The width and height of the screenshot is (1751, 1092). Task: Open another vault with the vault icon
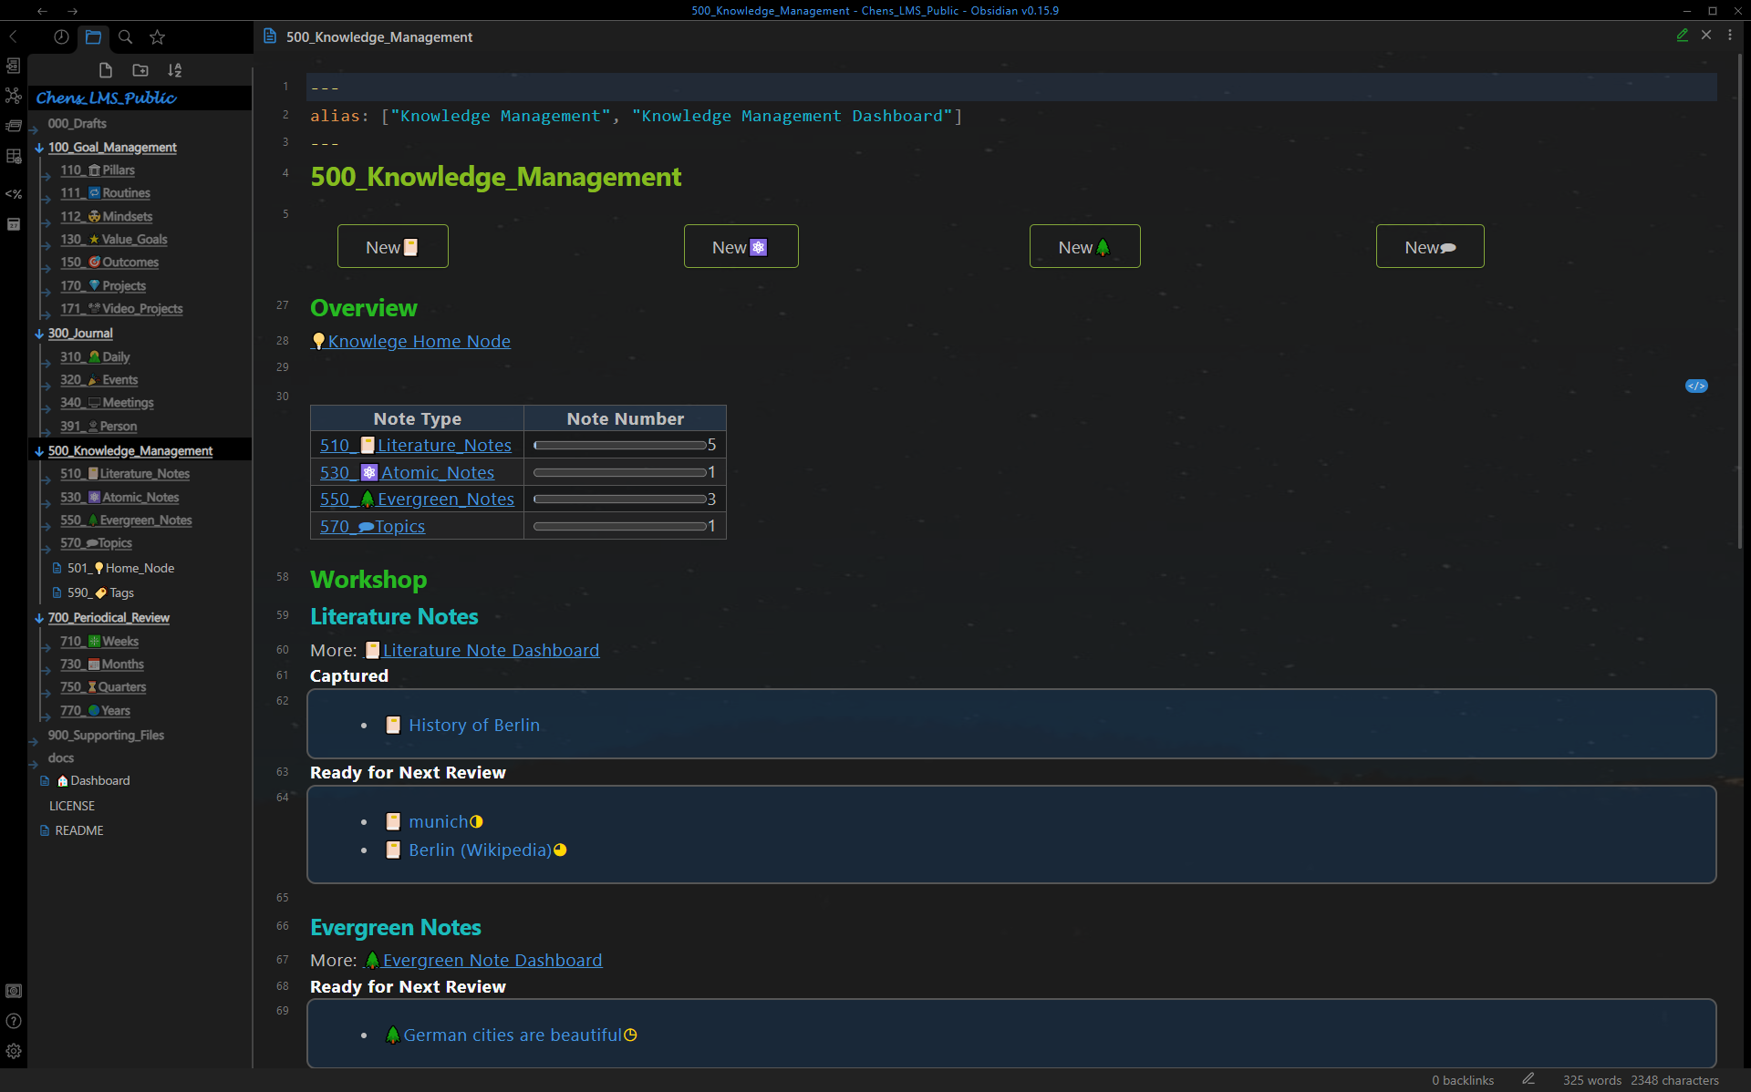[x=14, y=991]
